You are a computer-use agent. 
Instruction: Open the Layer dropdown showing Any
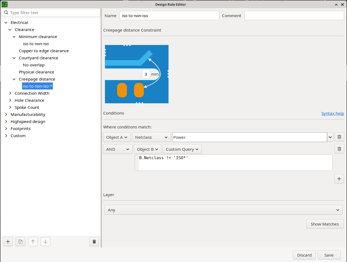click(223, 210)
